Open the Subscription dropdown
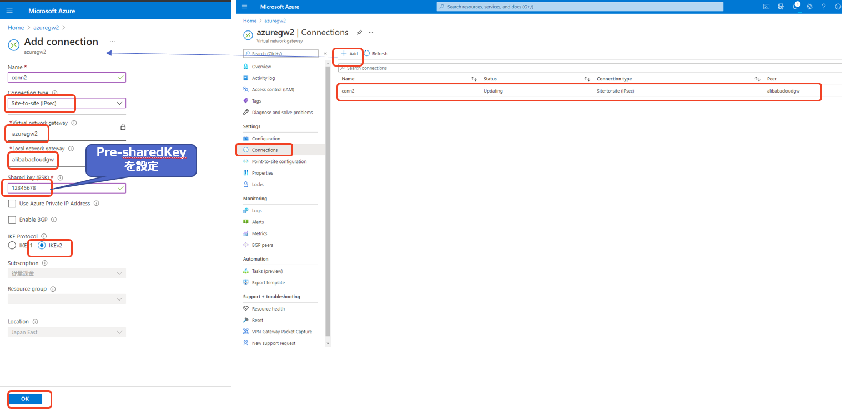The width and height of the screenshot is (851, 412). point(67,273)
